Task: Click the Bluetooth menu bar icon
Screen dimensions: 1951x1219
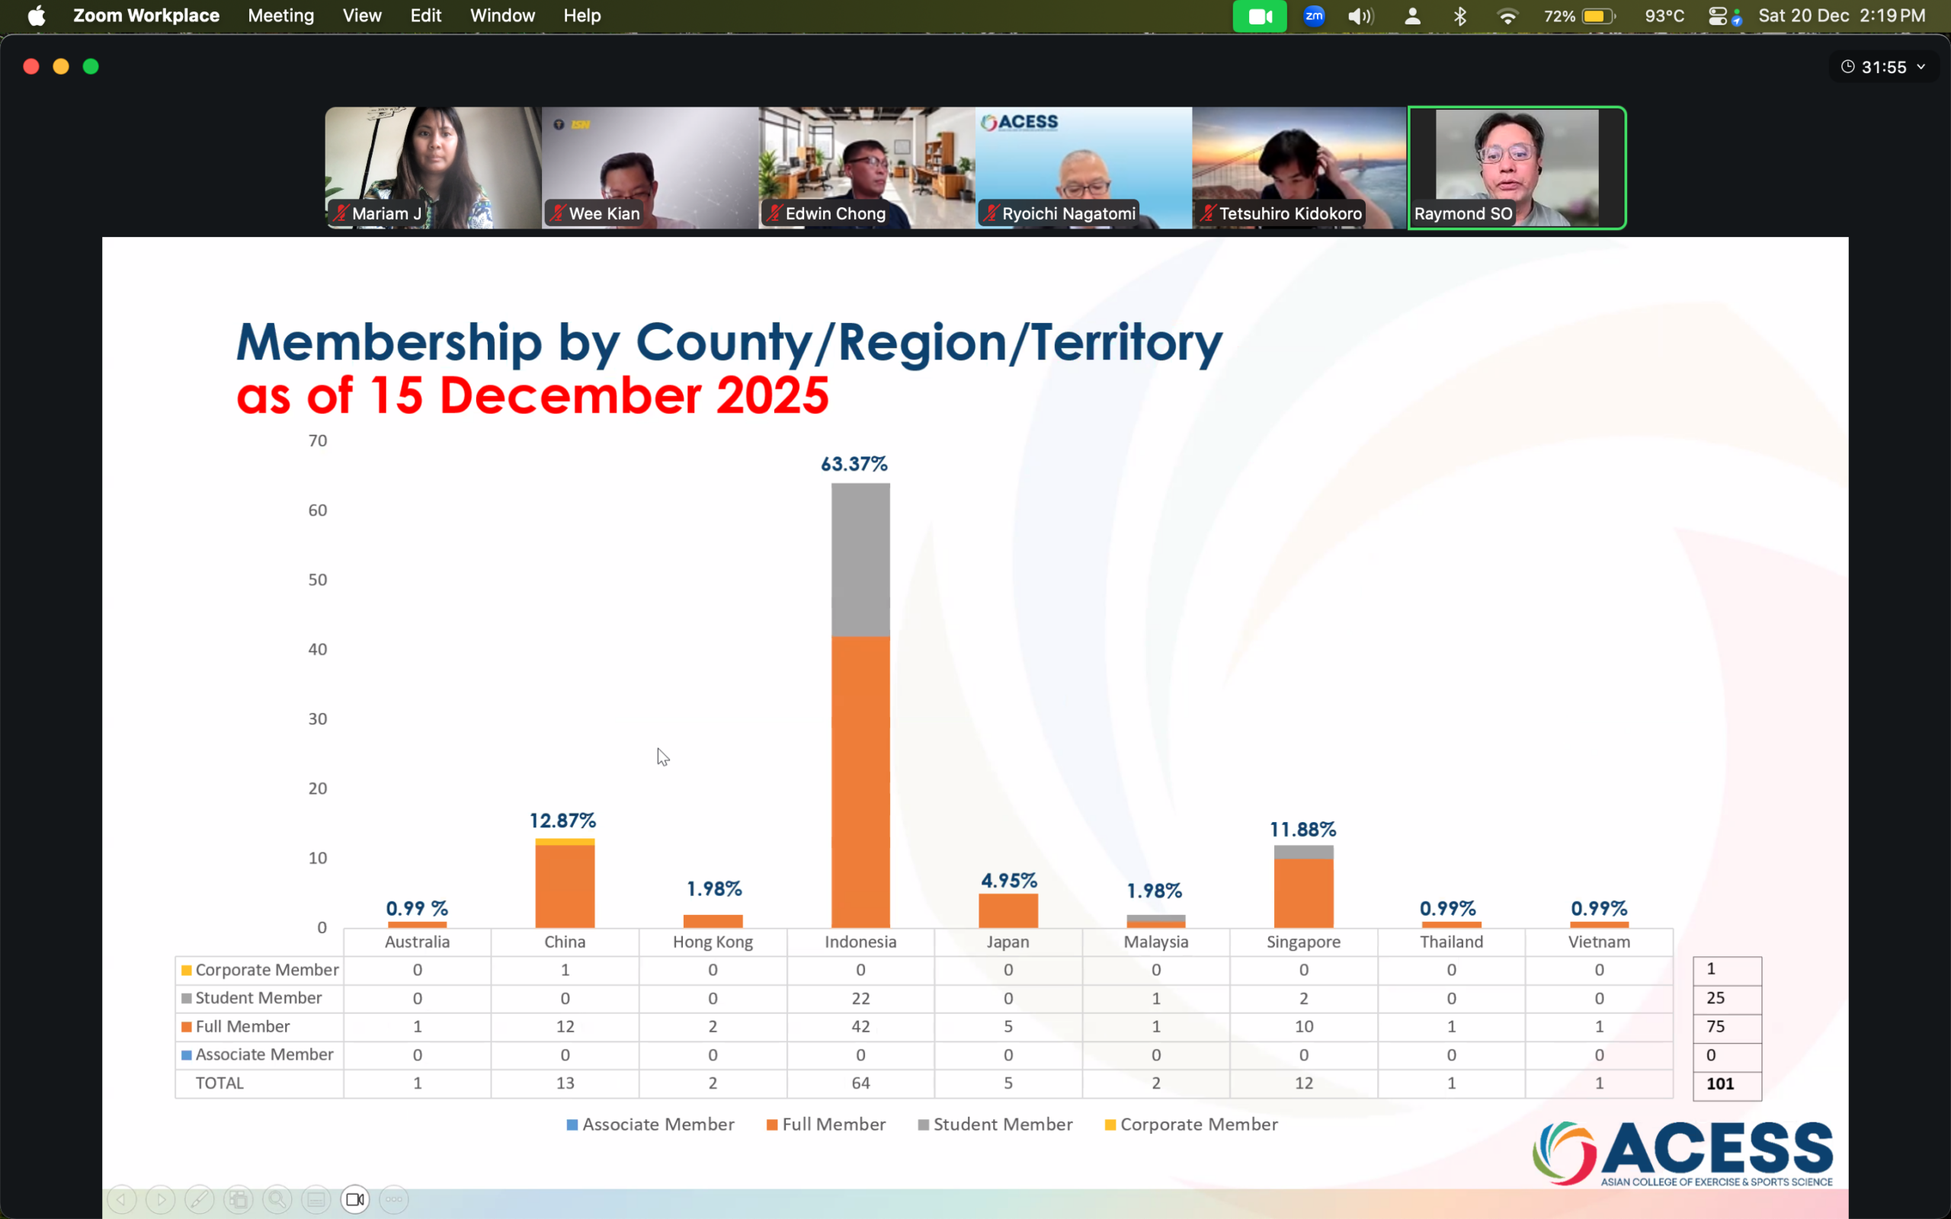Action: click(x=1460, y=16)
